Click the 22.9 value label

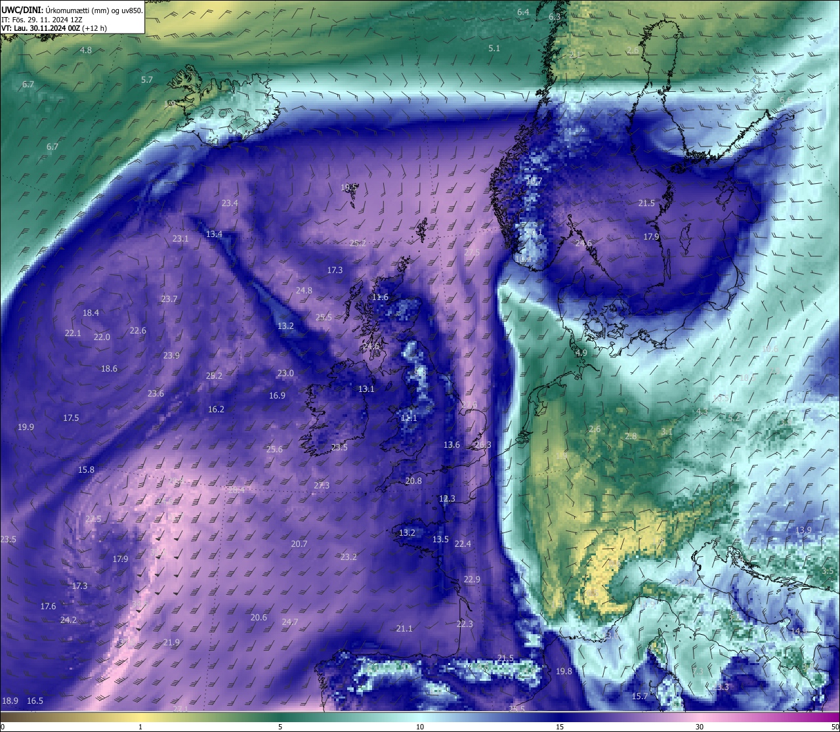(472, 580)
